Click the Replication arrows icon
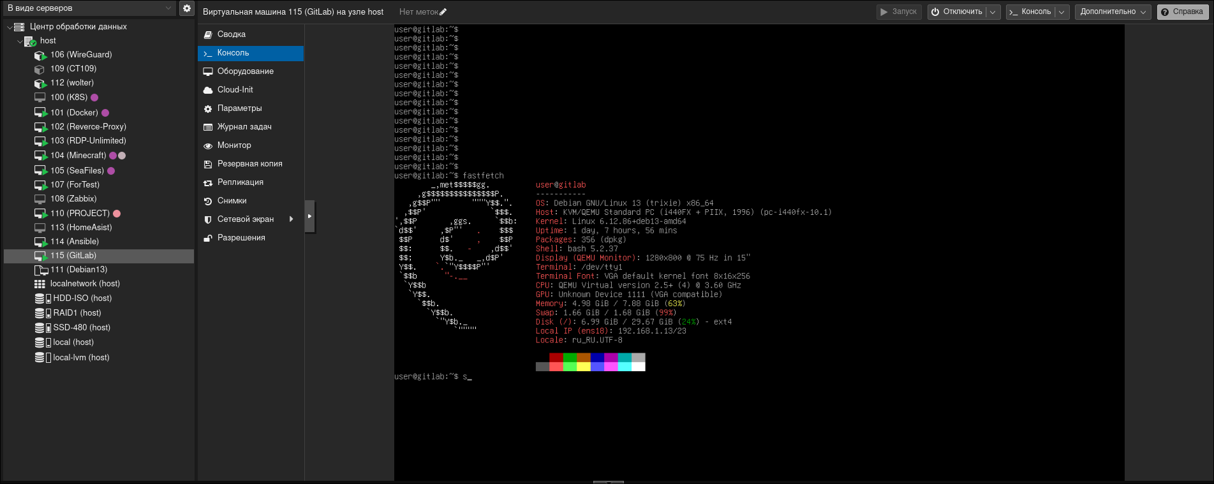Image resolution: width=1214 pixels, height=484 pixels. click(208, 182)
